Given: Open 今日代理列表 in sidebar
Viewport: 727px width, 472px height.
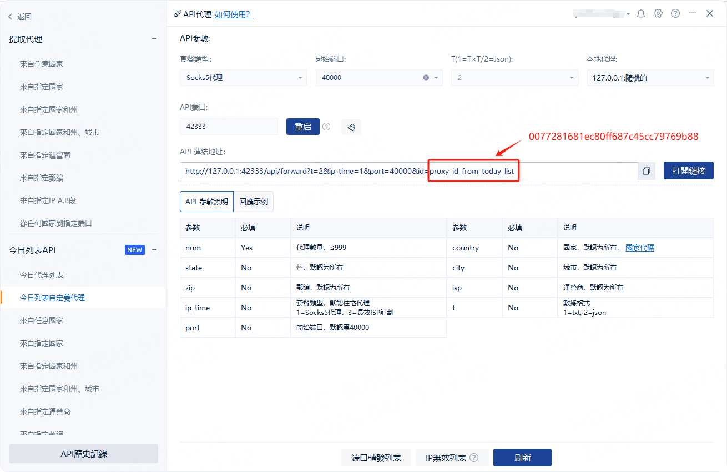Looking at the screenshot, I should [x=42, y=275].
